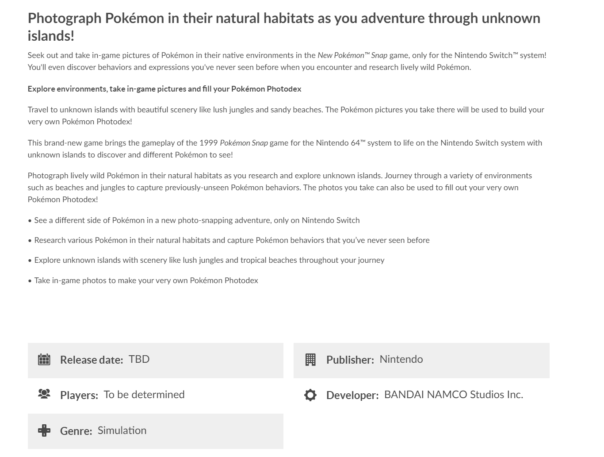The height and width of the screenshot is (457, 604).
Task: Click the italic 1999 'Pokémon Snap' game name
Action: [x=244, y=143]
